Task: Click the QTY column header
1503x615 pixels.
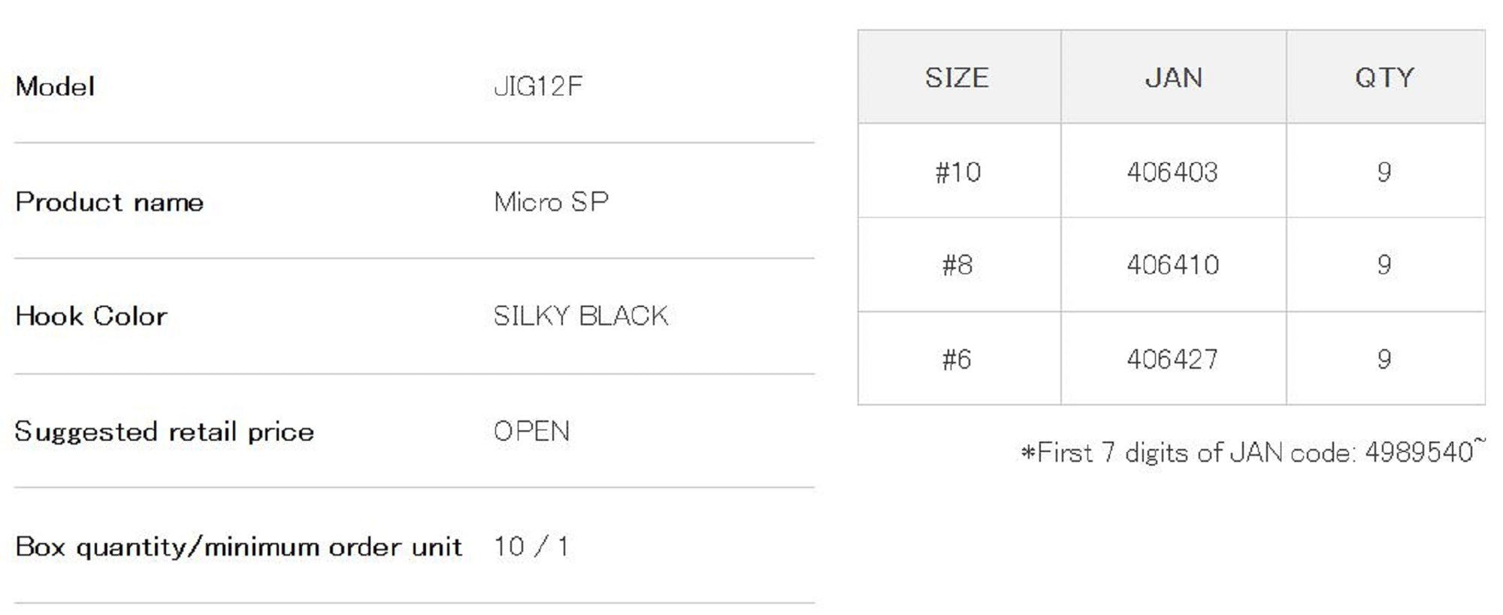Action: [1384, 78]
